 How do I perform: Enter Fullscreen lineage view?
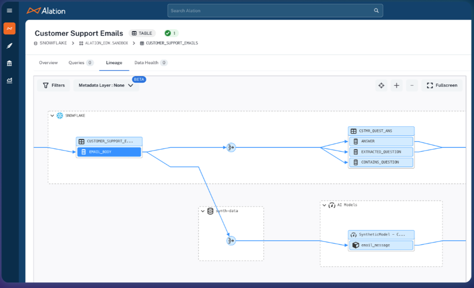click(442, 86)
